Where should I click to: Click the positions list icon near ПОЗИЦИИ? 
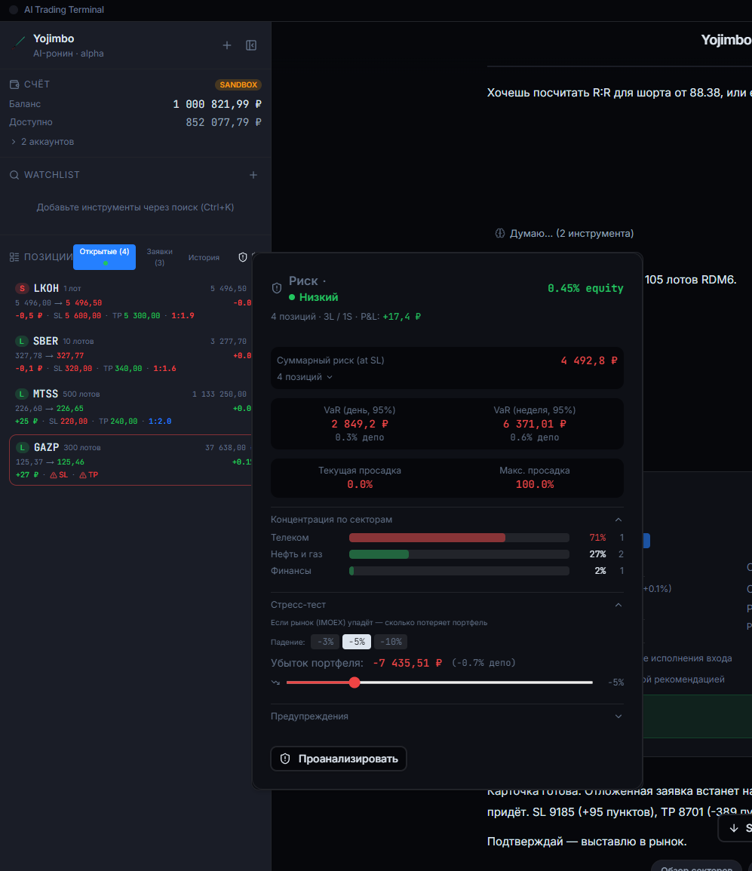[x=14, y=257]
